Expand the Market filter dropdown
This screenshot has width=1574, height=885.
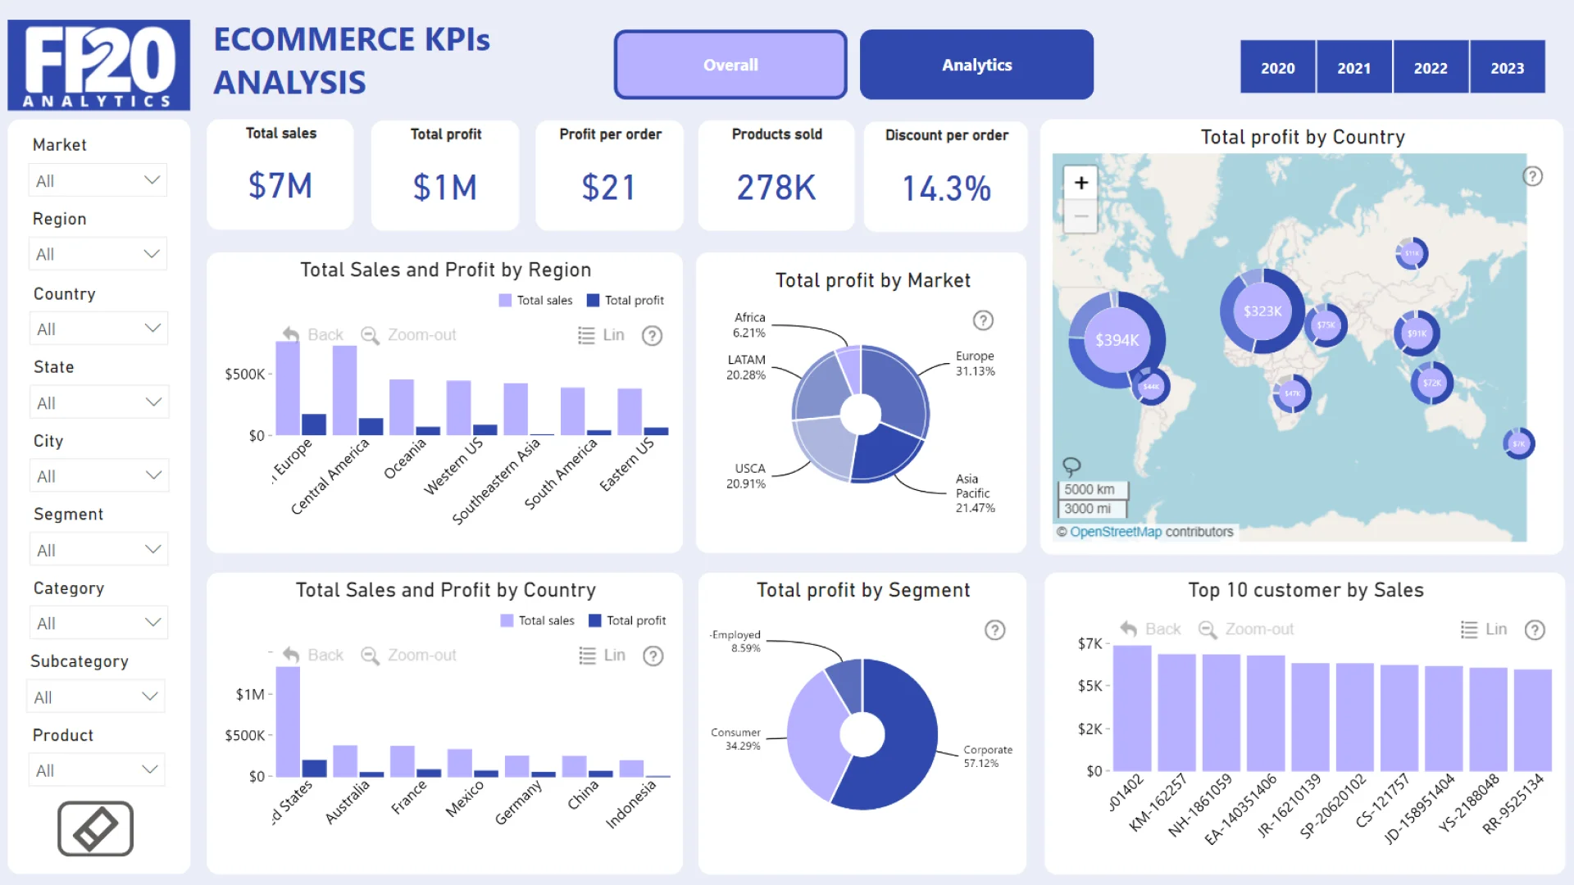pos(98,180)
